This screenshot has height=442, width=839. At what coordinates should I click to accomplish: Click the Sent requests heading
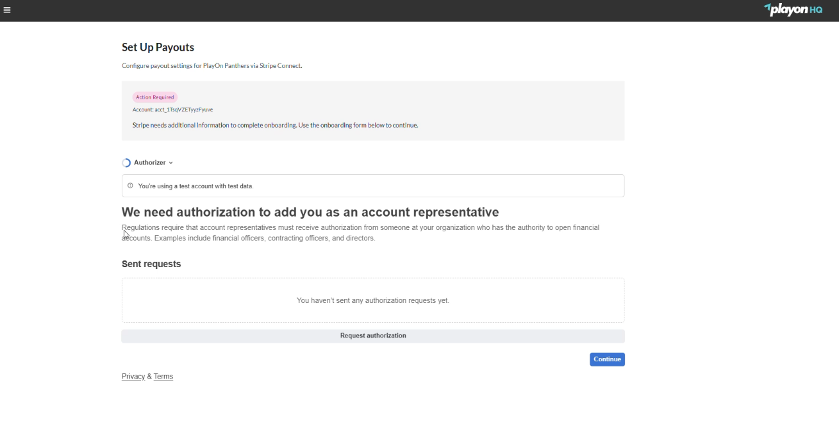tap(151, 264)
